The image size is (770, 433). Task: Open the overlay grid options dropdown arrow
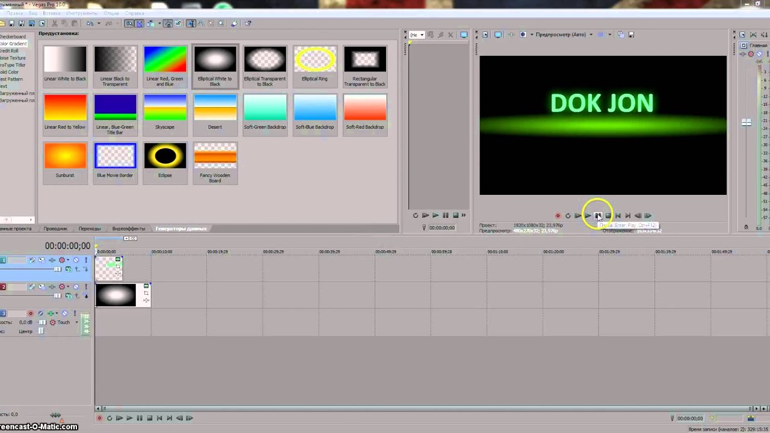(610, 34)
